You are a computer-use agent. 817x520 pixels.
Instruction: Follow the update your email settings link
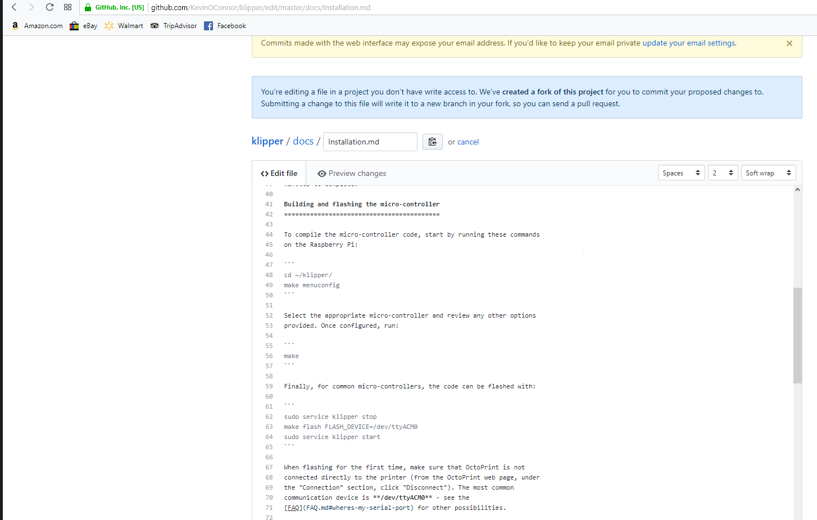pos(688,43)
